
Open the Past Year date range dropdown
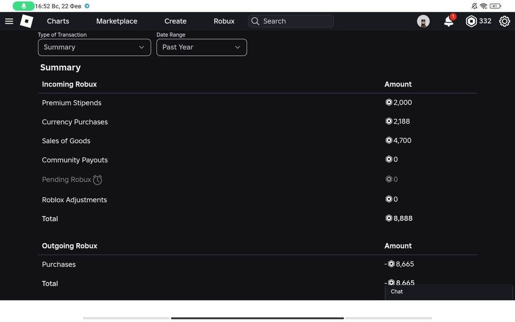coord(202,47)
